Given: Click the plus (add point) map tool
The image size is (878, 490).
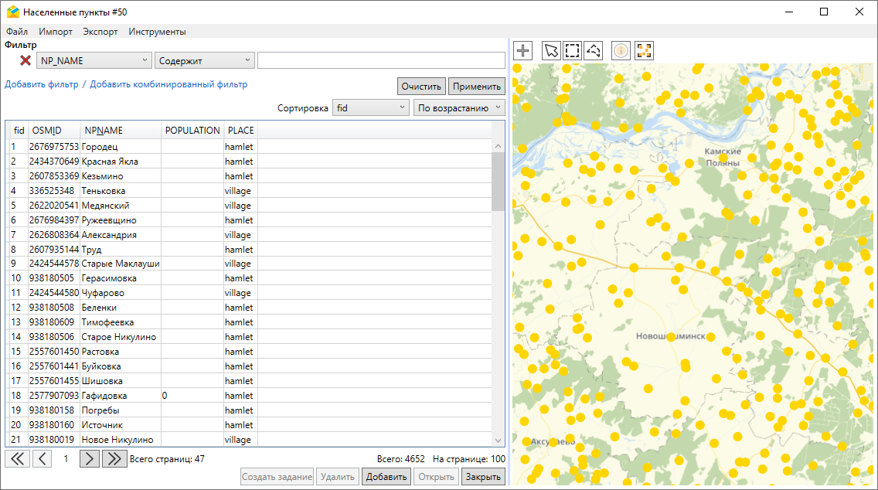Looking at the screenshot, I should coord(523,51).
